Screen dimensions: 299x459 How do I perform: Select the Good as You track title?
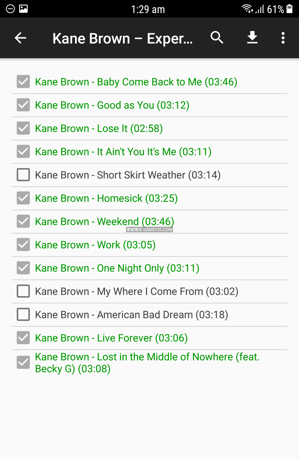[112, 105]
